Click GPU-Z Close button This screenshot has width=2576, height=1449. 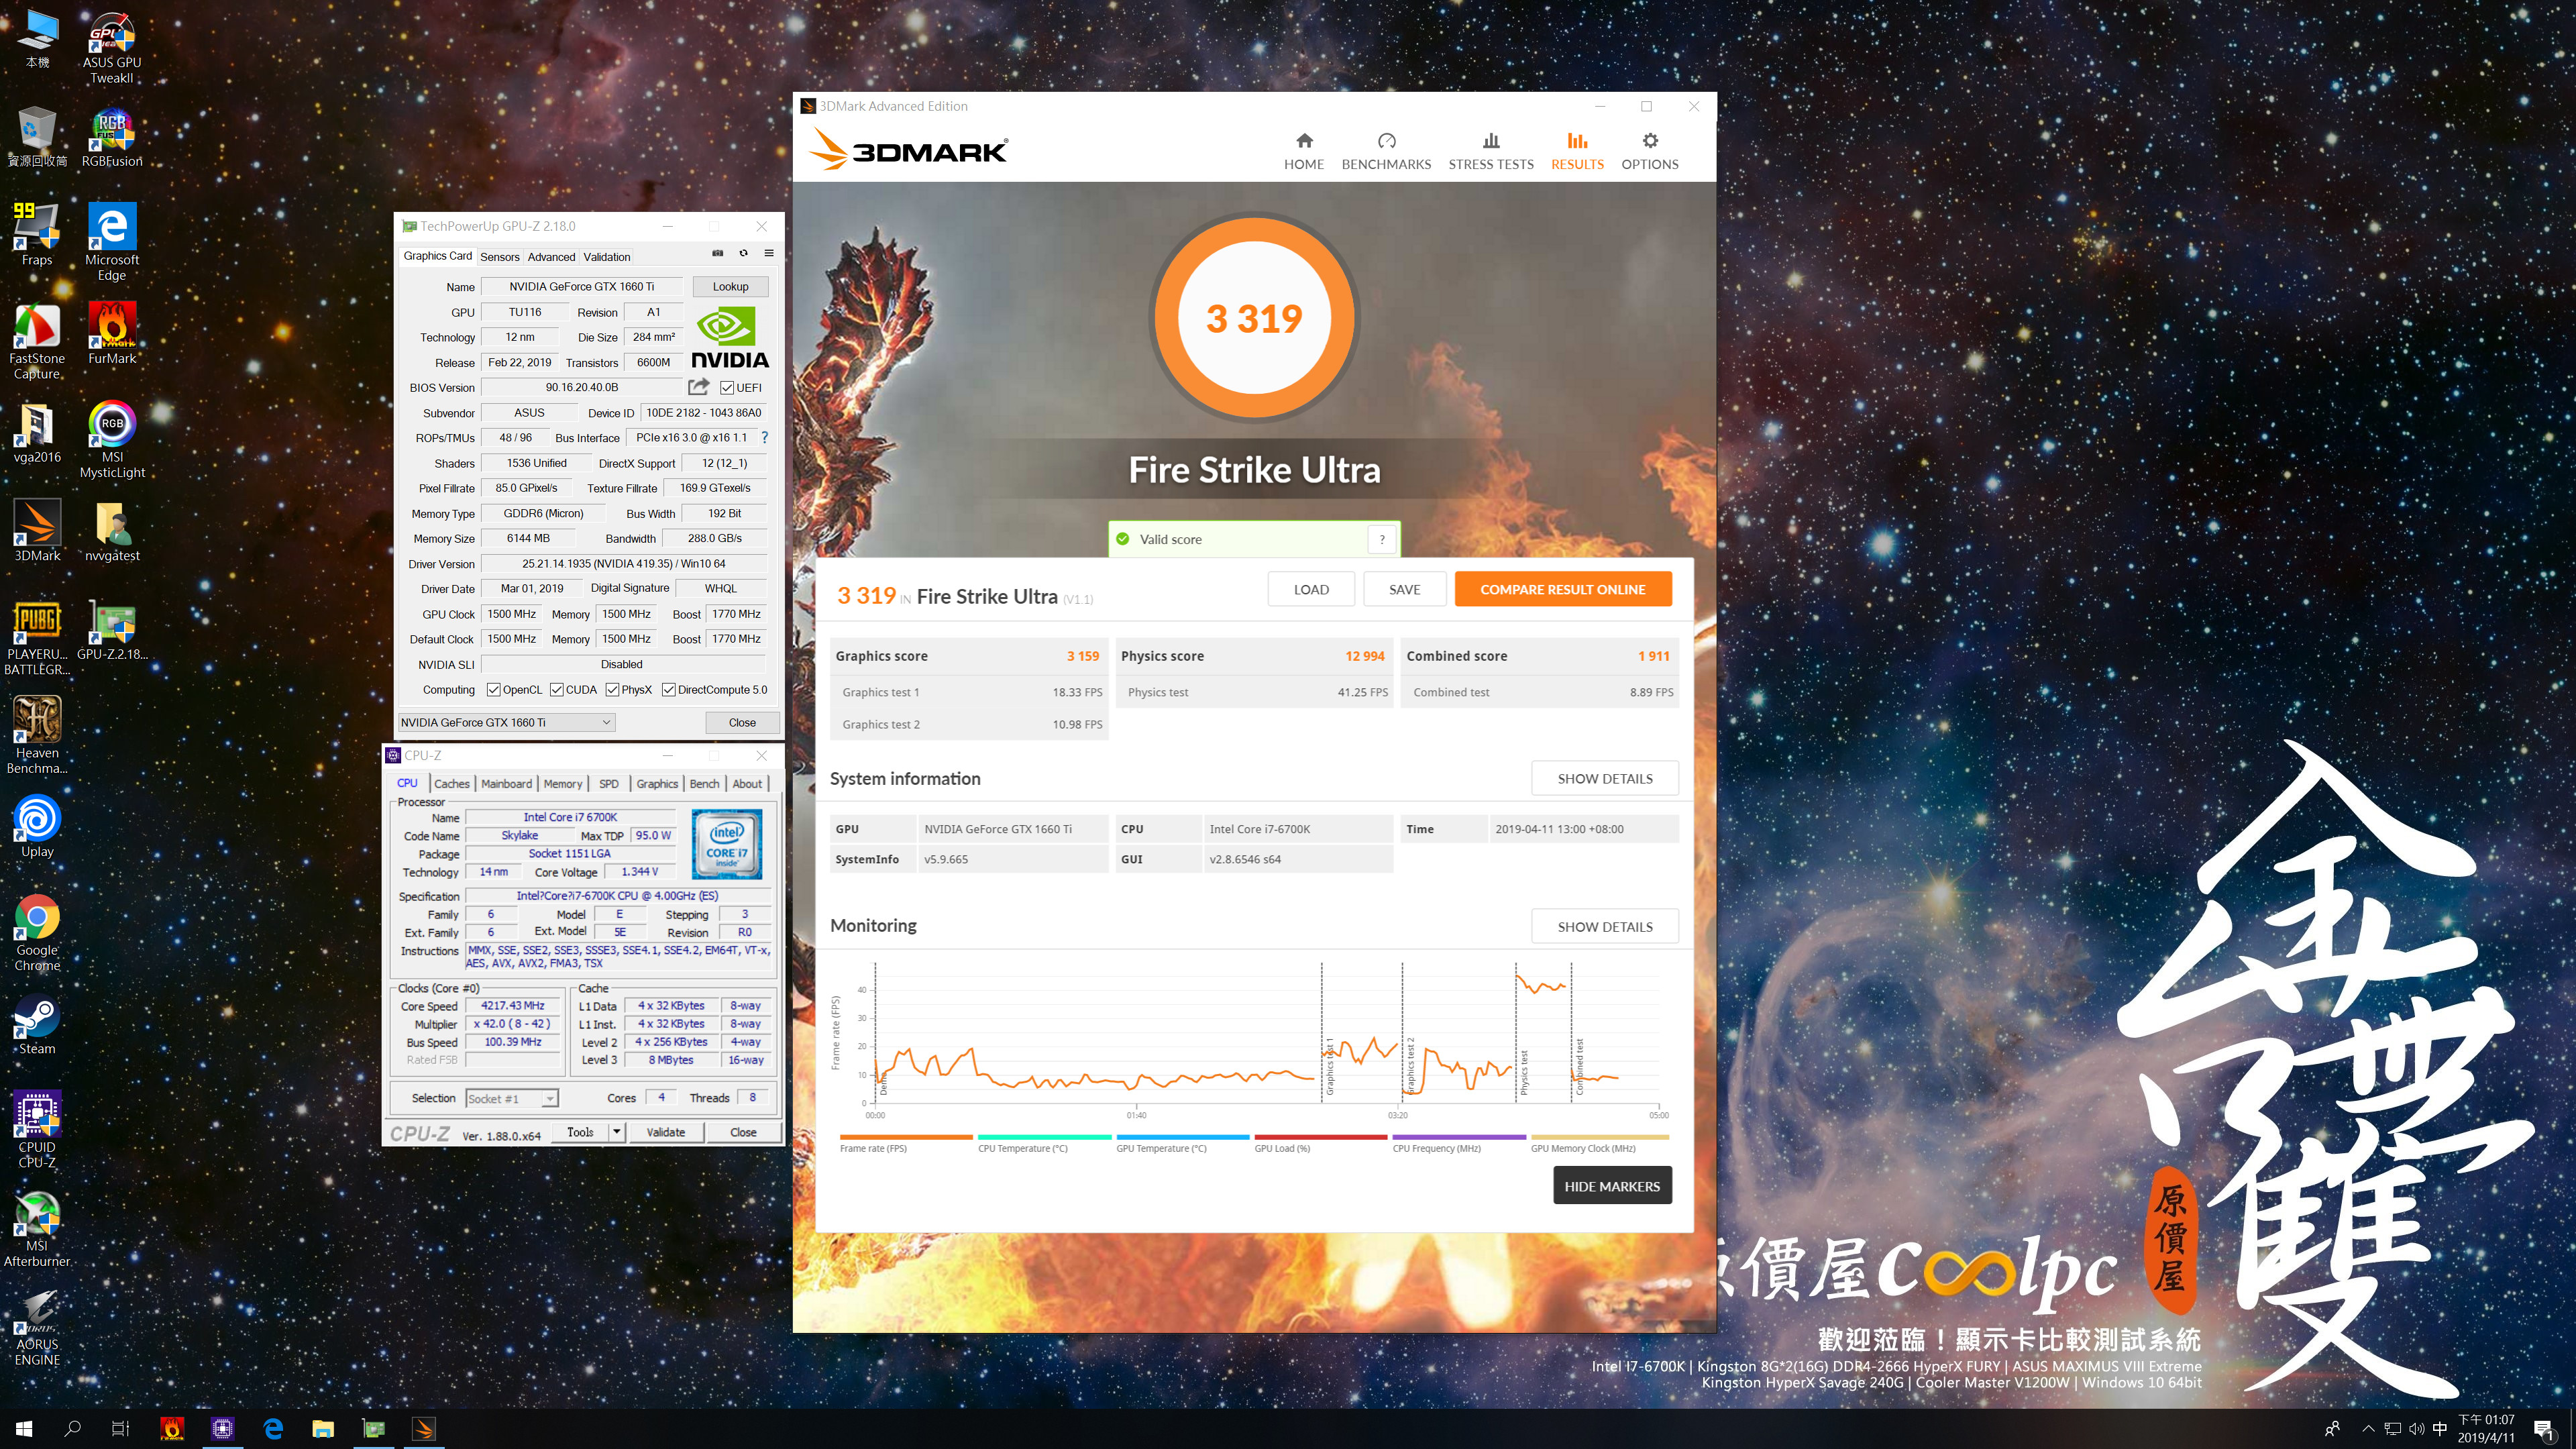[x=742, y=722]
